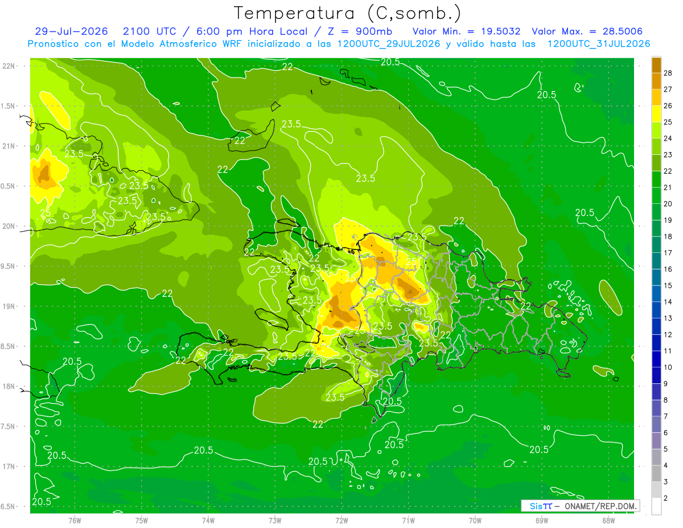Pick the legend color band between 10 and 11

click(x=656, y=359)
